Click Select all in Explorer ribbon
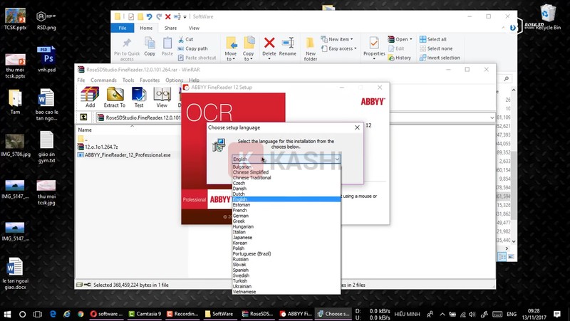Image resolution: width=570 pixels, height=321 pixels. point(436,39)
